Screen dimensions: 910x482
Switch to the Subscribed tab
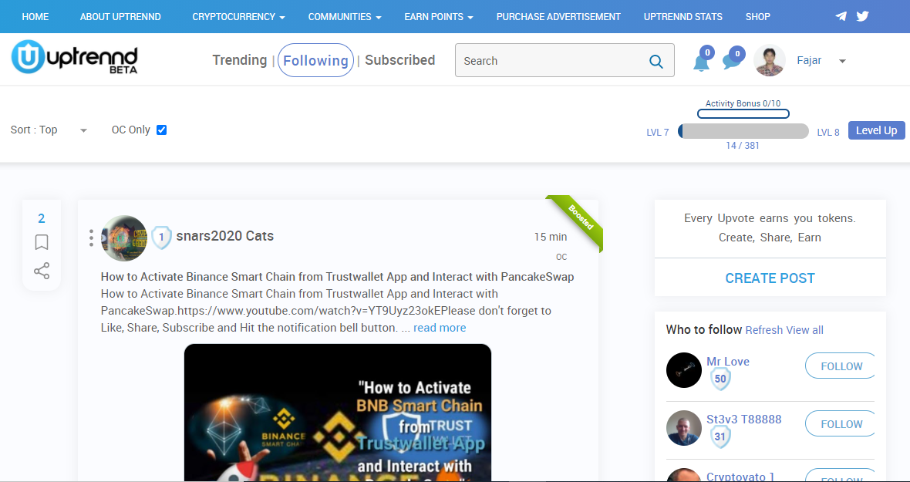[400, 60]
